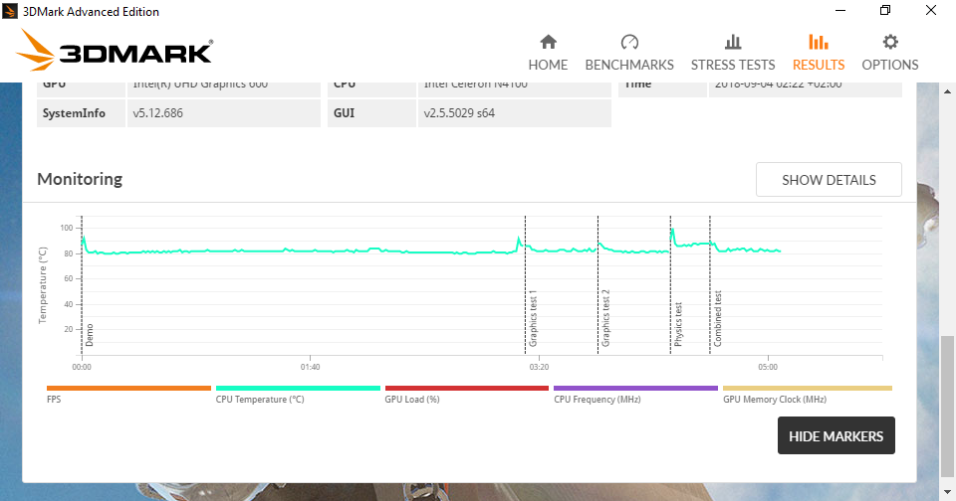Click the Combined test marker
Image resolution: width=956 pixels, height=501 pixels.
tap(710, 285)
